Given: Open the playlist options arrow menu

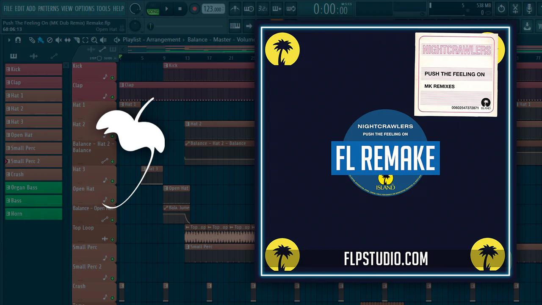Looking at the screenshot, I should point(9,40).
